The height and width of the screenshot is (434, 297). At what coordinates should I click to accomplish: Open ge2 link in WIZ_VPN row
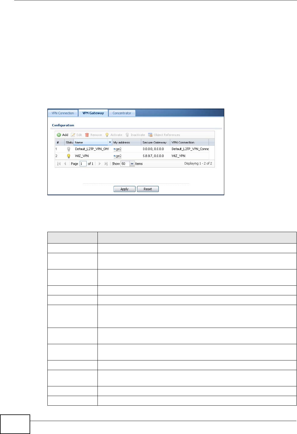point(117,156)
